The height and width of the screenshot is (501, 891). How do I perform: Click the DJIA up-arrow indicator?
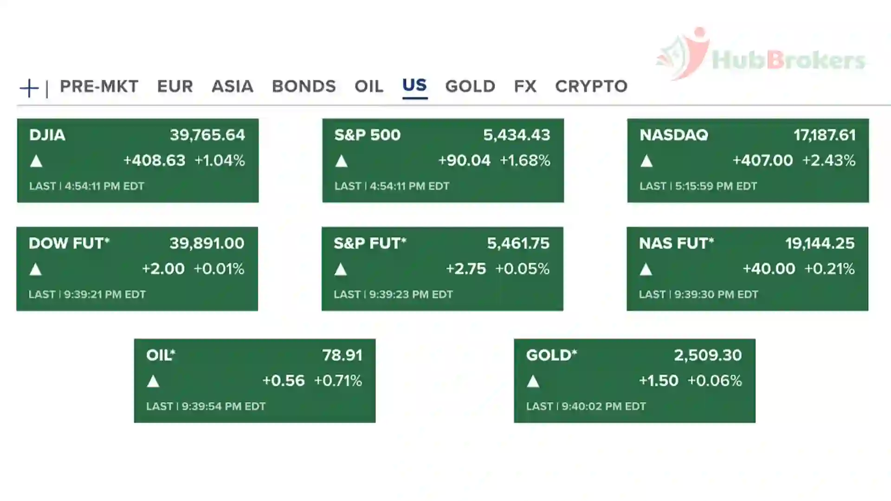[x=36, y=161]
